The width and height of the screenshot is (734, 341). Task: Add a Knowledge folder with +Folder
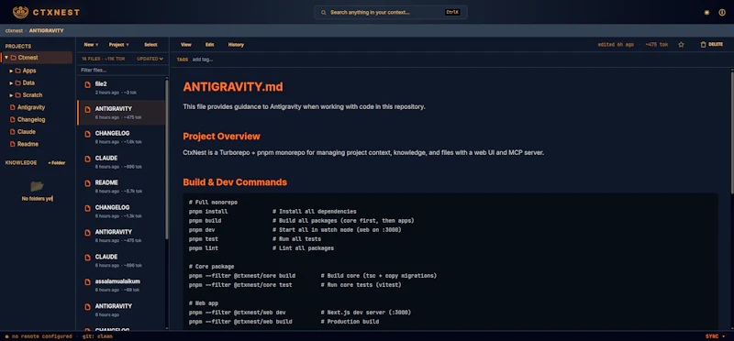[57, 163]
